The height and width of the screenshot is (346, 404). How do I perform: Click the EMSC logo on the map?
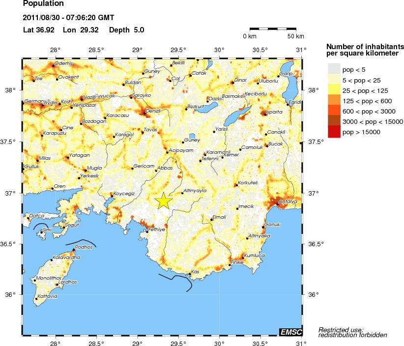pos(290,332)
